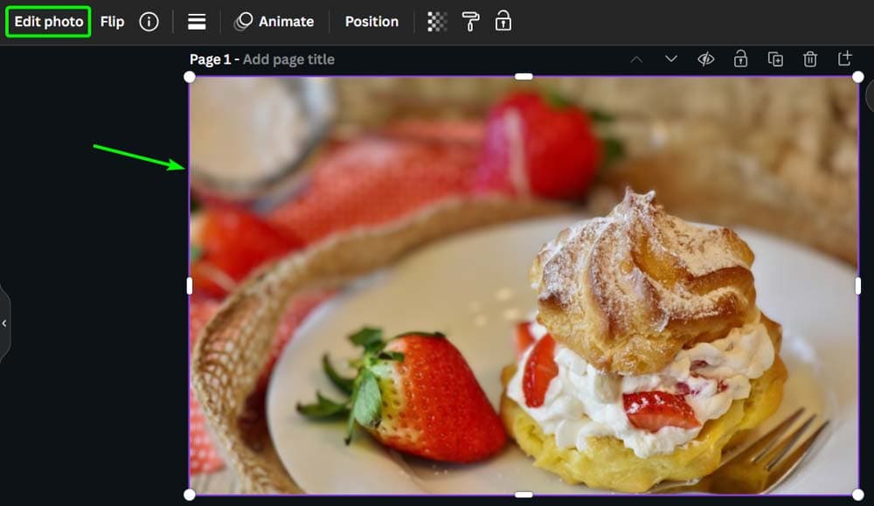Toggle the lock icon in top toolbar
This screenshot has height=506, width=874.
(503, 21)
